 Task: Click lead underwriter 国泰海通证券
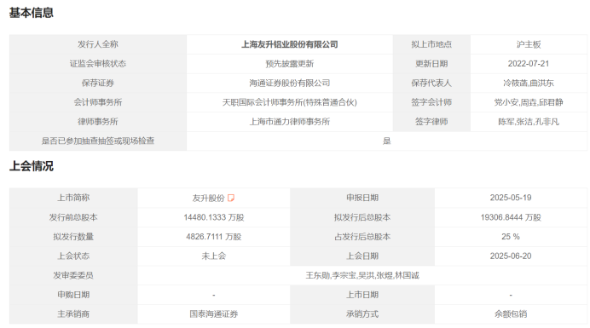click(x=214, y=314)
